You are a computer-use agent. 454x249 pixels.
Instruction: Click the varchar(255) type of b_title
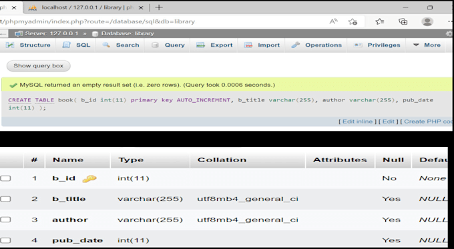click(150, 199)
